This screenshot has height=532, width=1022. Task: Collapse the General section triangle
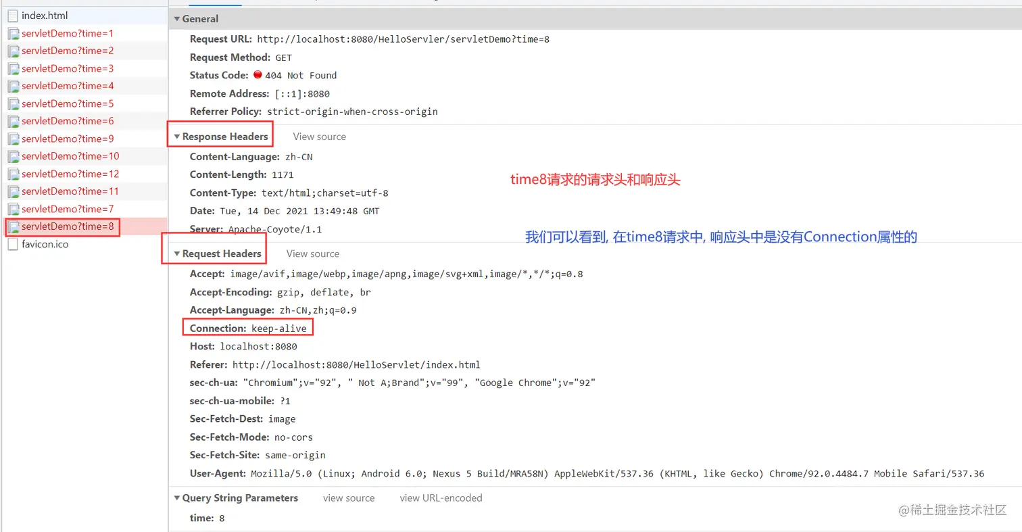point(177,19)
